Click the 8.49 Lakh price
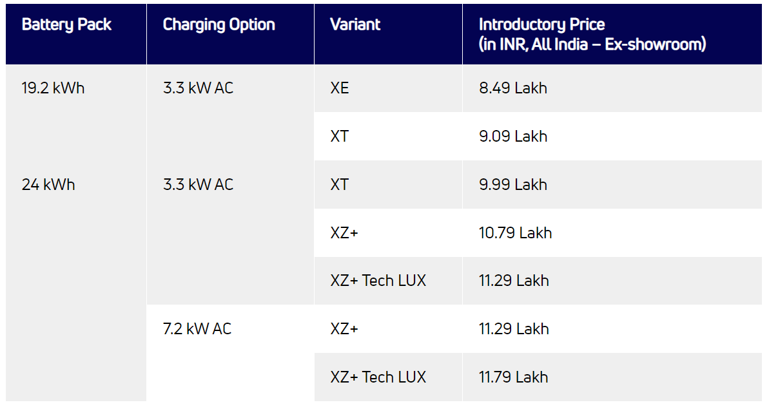The width and height of the screenshot is (769, 407). coord(513,88)
